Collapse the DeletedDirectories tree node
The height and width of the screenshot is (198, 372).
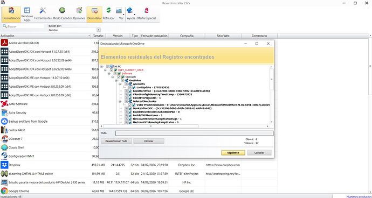click(120, 101)
